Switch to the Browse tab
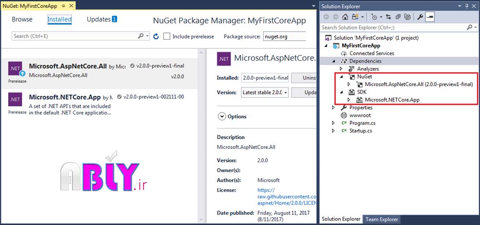Screen dimensions: 480x225 (x=22, y=19)
